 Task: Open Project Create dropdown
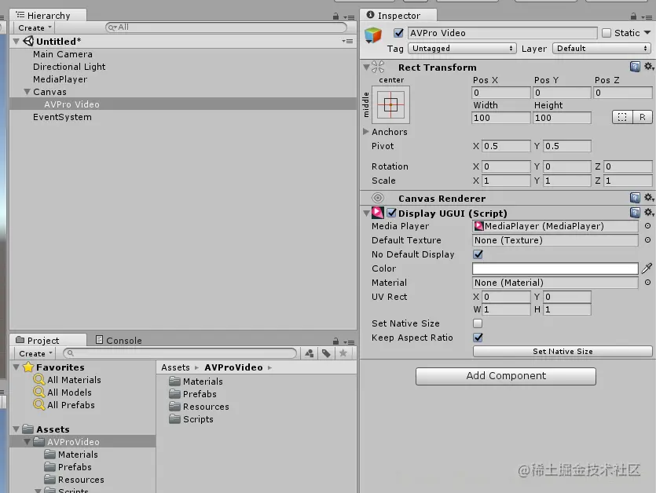click(35, 353)
